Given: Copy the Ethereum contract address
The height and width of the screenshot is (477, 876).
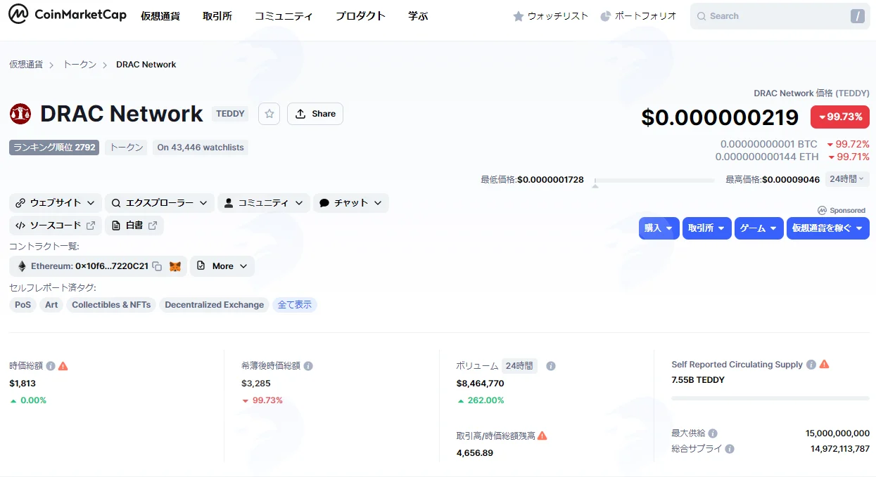Looking at the screenshot, I should [158, 266].
